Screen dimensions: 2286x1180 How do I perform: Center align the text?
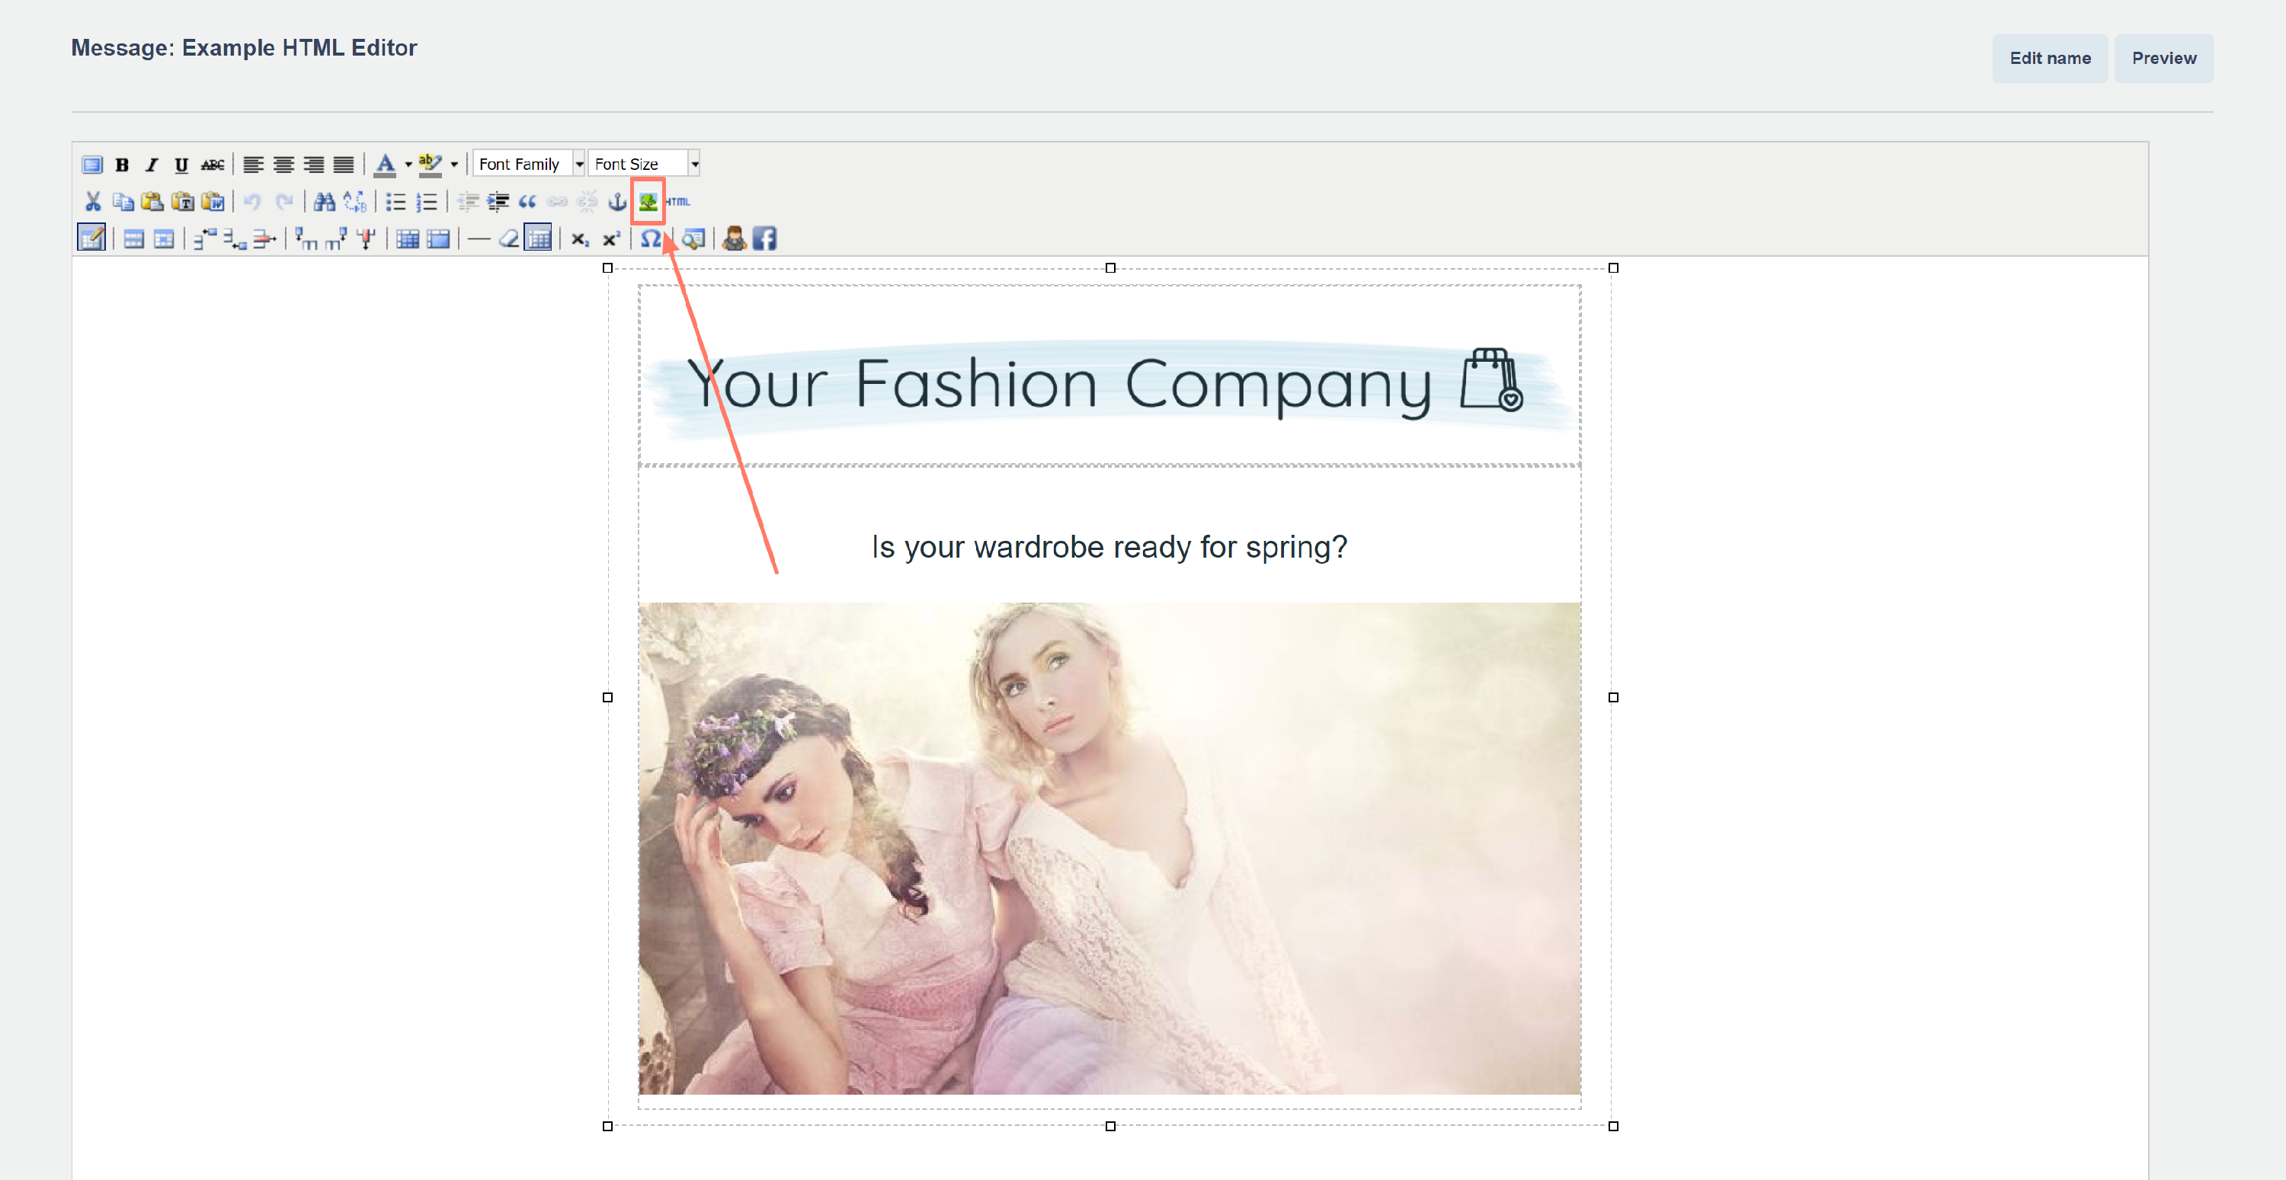click(x=283, y=165)
